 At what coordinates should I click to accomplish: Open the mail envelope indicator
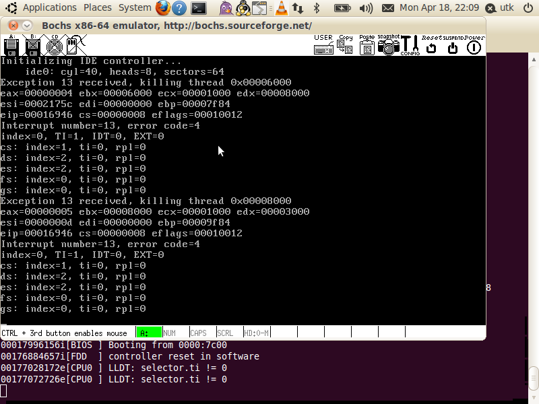pos(388,8)
